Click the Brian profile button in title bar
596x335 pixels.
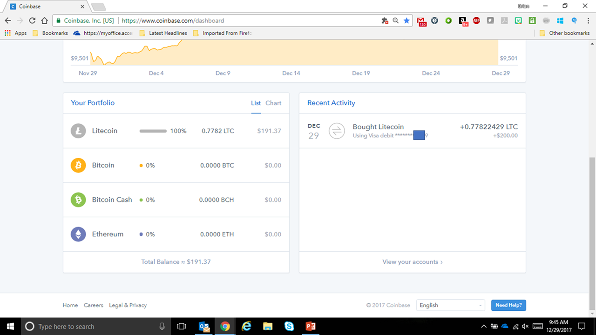click(524, 6)
